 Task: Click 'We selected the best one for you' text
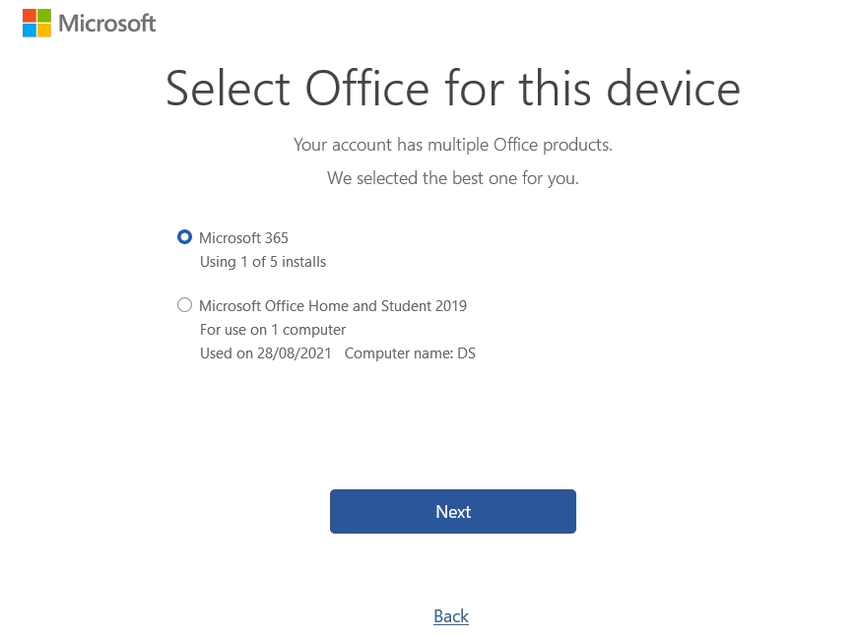(453, 178)
